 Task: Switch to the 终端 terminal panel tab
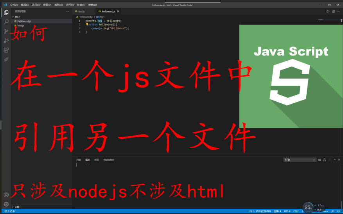point(97,160)
